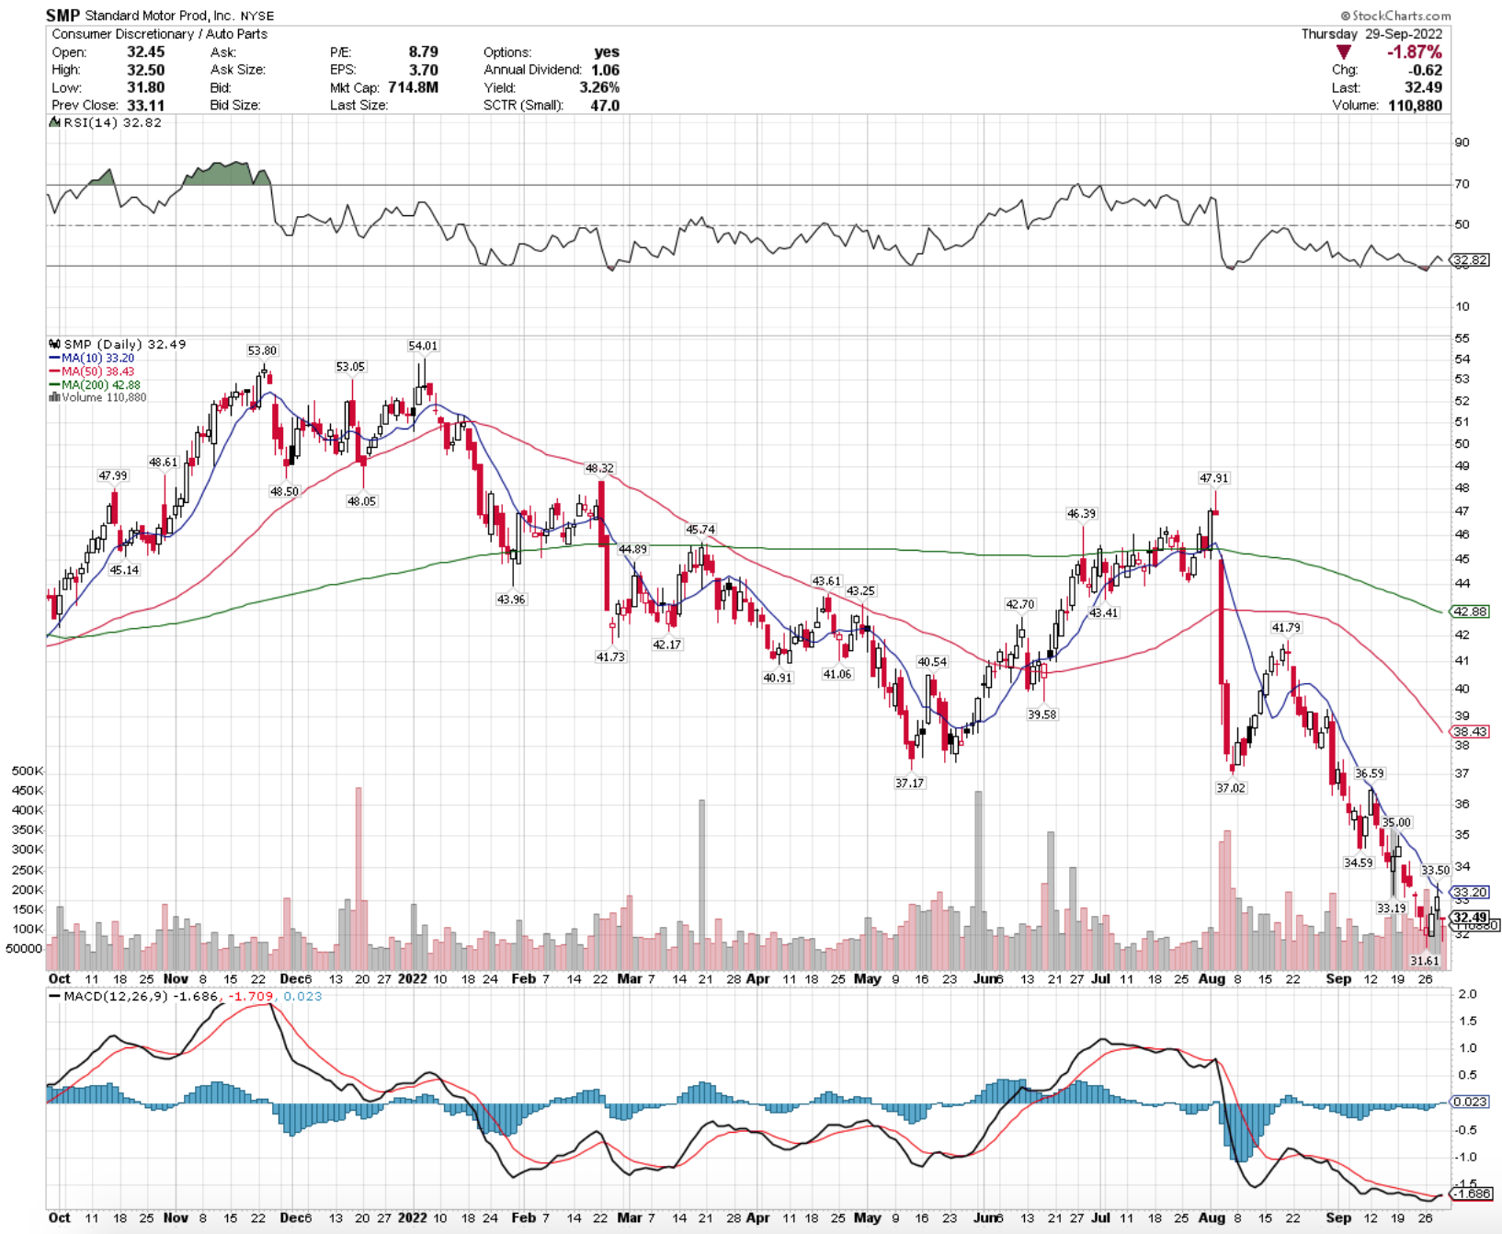Click the P/E value 8.79
The height and width of the screenshot is (1234, 1502).
(423, 52)
